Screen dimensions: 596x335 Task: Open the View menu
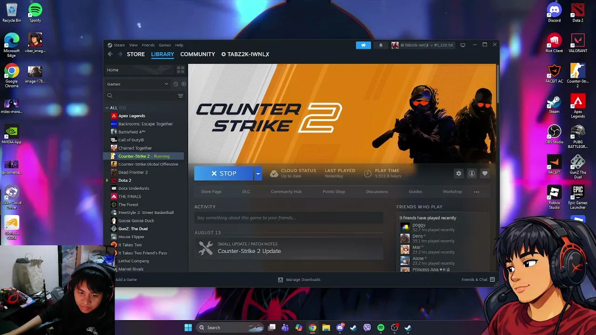(133, 45)
